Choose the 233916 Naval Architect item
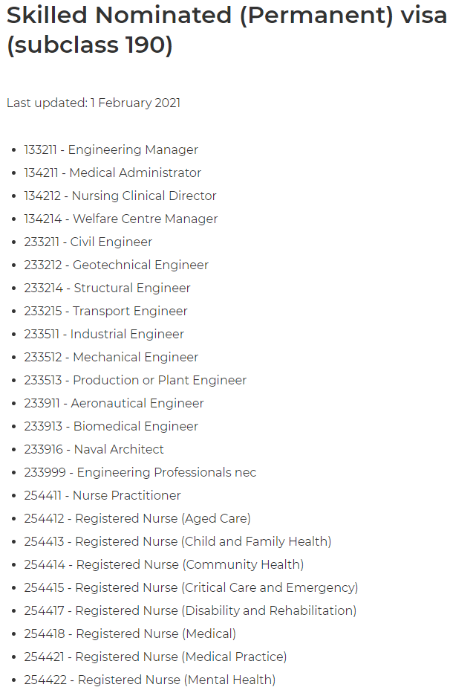Image resolution: width=450 pixels, height=690 pixels. (94, 449)
